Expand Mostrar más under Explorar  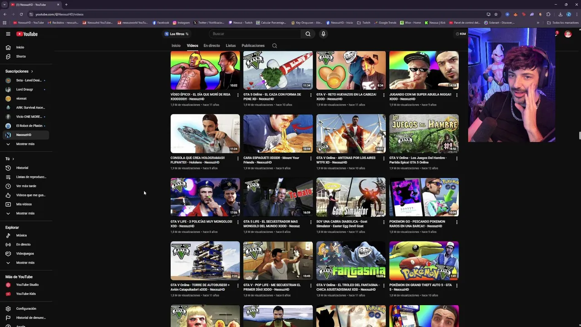pyautogui.click(x=26, y=263)
